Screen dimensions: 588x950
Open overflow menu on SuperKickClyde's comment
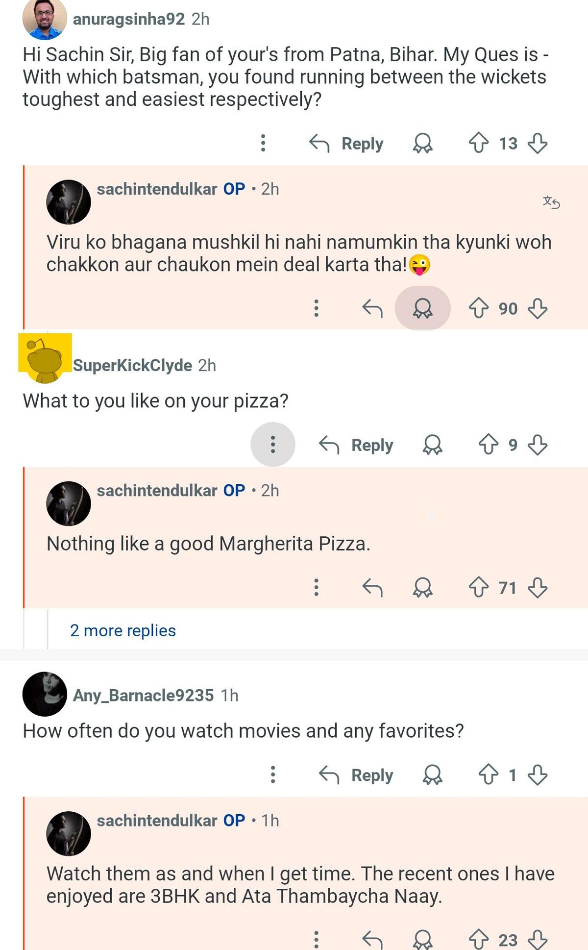[x=273, y=445]
